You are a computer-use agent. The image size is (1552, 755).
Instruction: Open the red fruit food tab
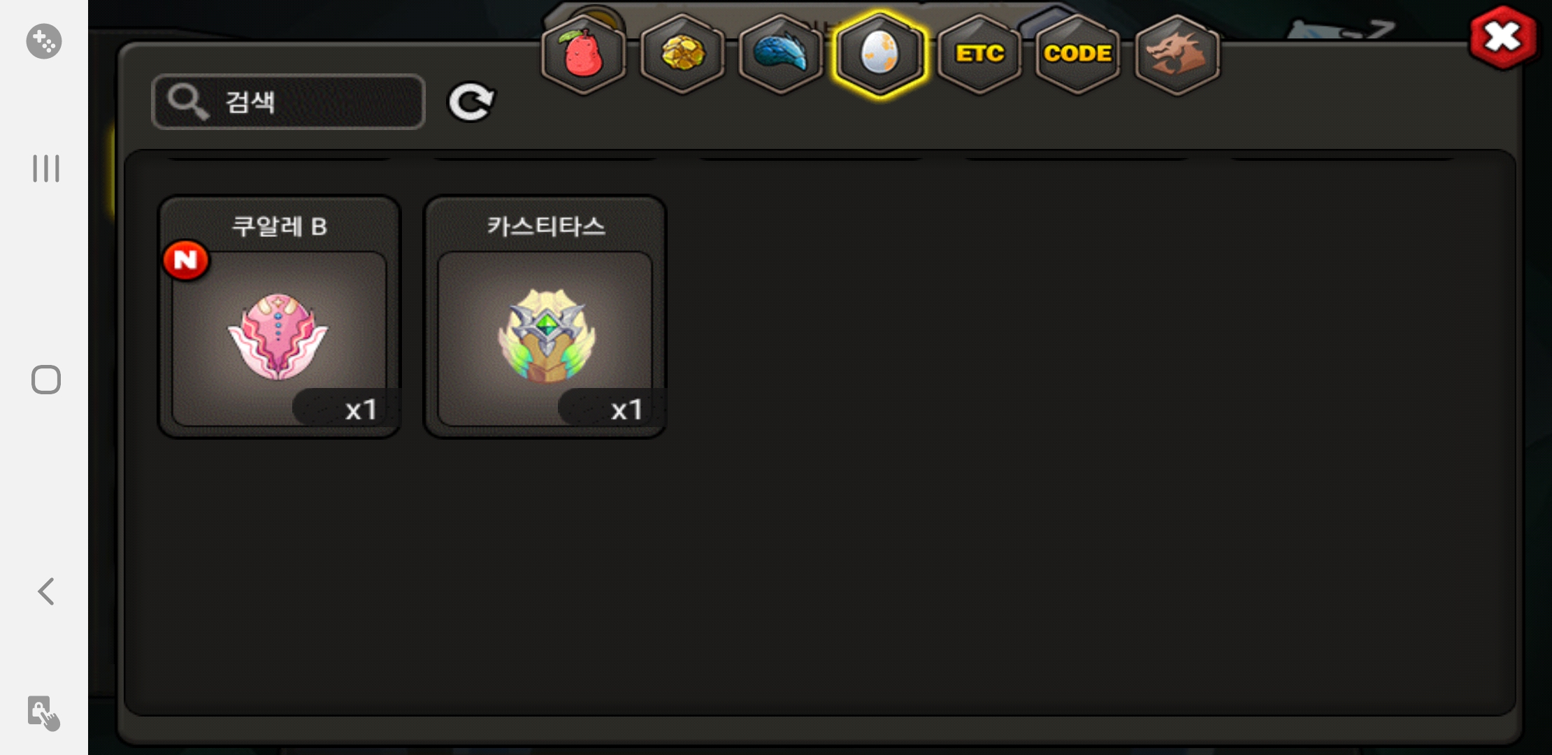point(583,54)
